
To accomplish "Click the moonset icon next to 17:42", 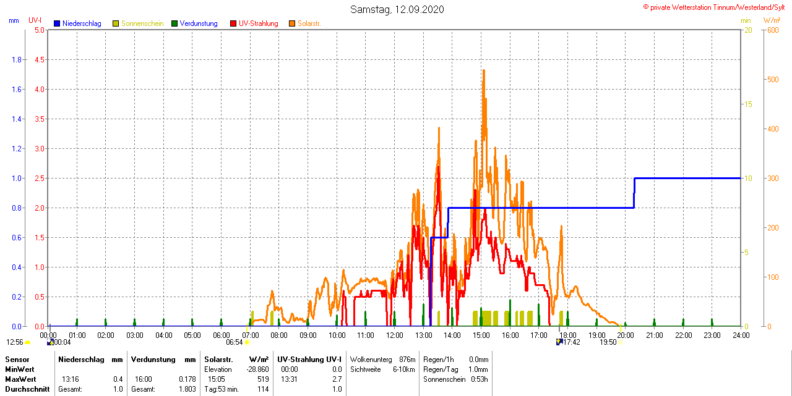I will pyautogui.click(x=559, y=342).
